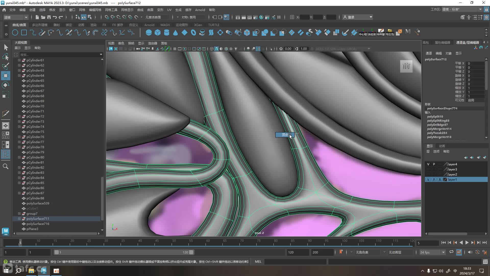Open the script editor icon
490x276 pixels.
[x=485, y=262]
